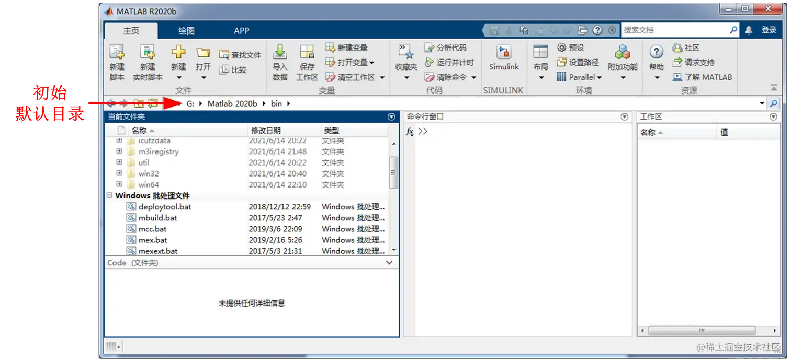791x363 pixels.
Task: Click 了解 MATLAB (Learn MATLAB)
Action: click(702, 77)
